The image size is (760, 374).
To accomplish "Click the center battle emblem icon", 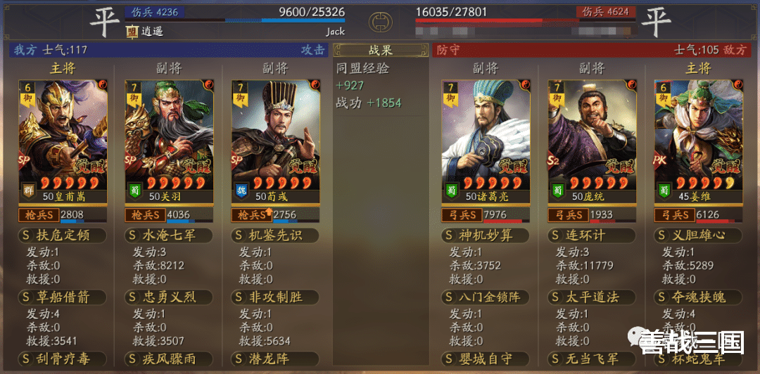I will click(x=380, y=22).
